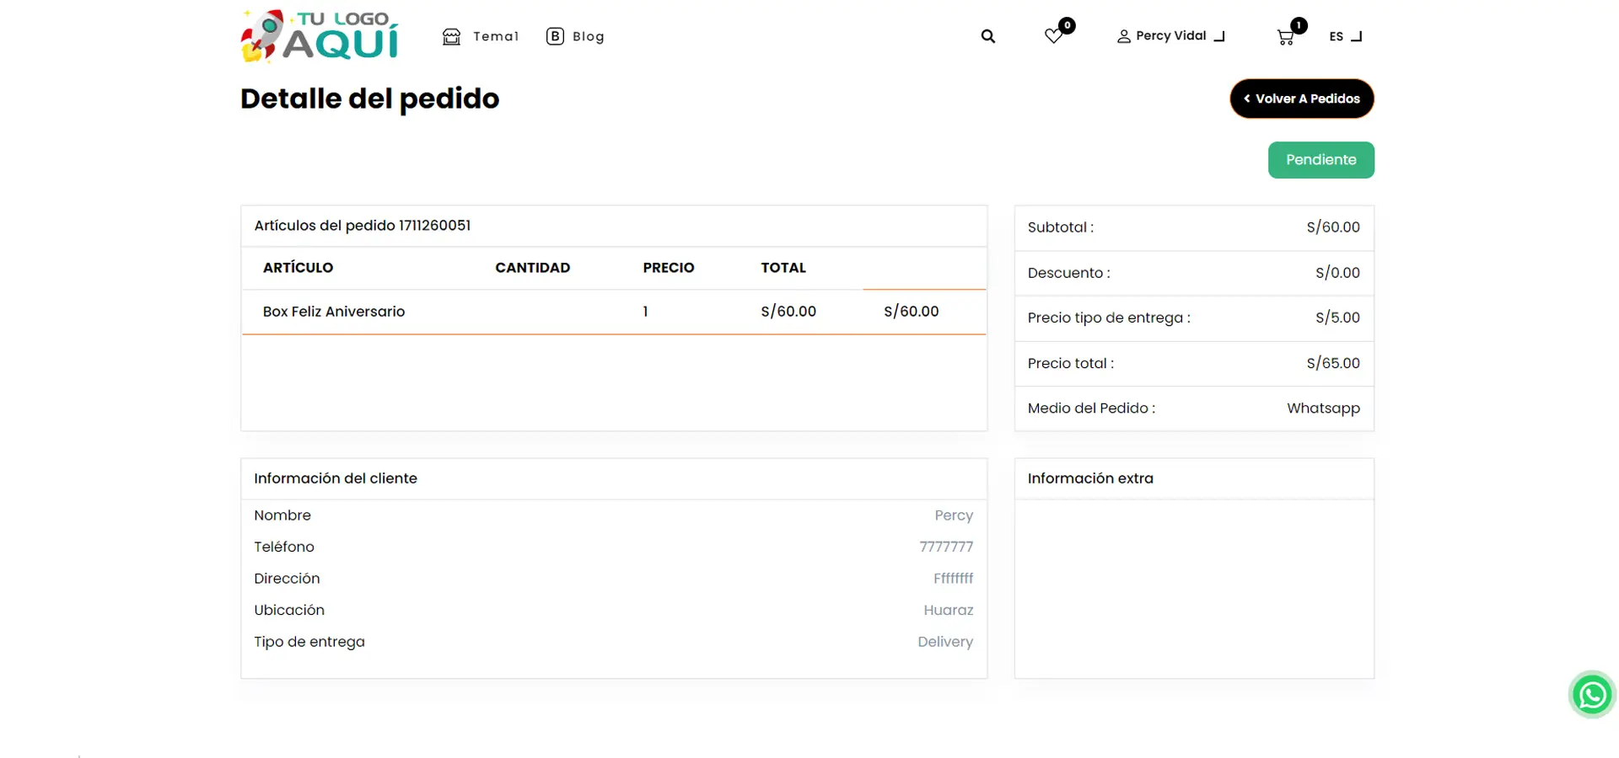
Task: Click the store icon beside Tema1
Action: (x=451, y=36)
